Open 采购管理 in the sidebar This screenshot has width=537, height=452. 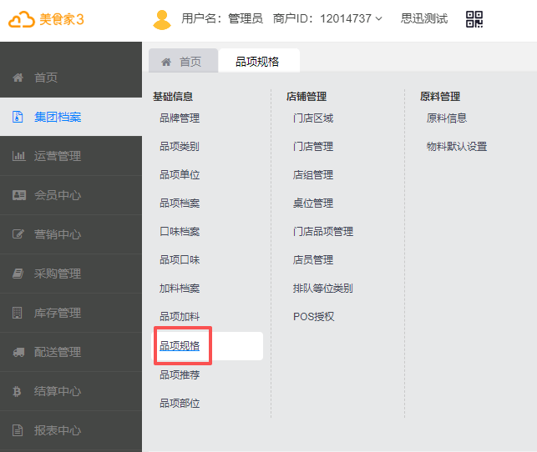click(x=57, y=274)
